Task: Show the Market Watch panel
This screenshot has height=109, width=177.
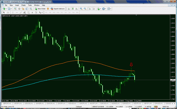Action: pos(15,9)
